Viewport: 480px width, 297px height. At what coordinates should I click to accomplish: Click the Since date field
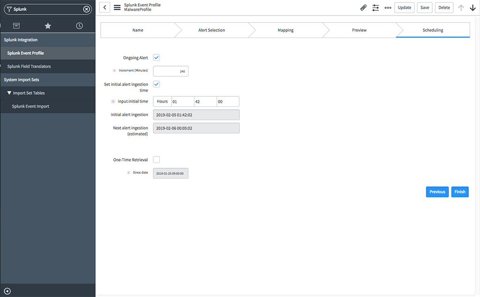point(171,173)
